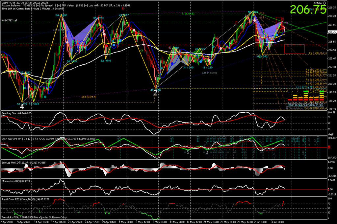Click the Fe 1 203.96 H4 Fibonacci label
Screen dimensions: 337x224
pyautogui.click(x=317, y=53)
